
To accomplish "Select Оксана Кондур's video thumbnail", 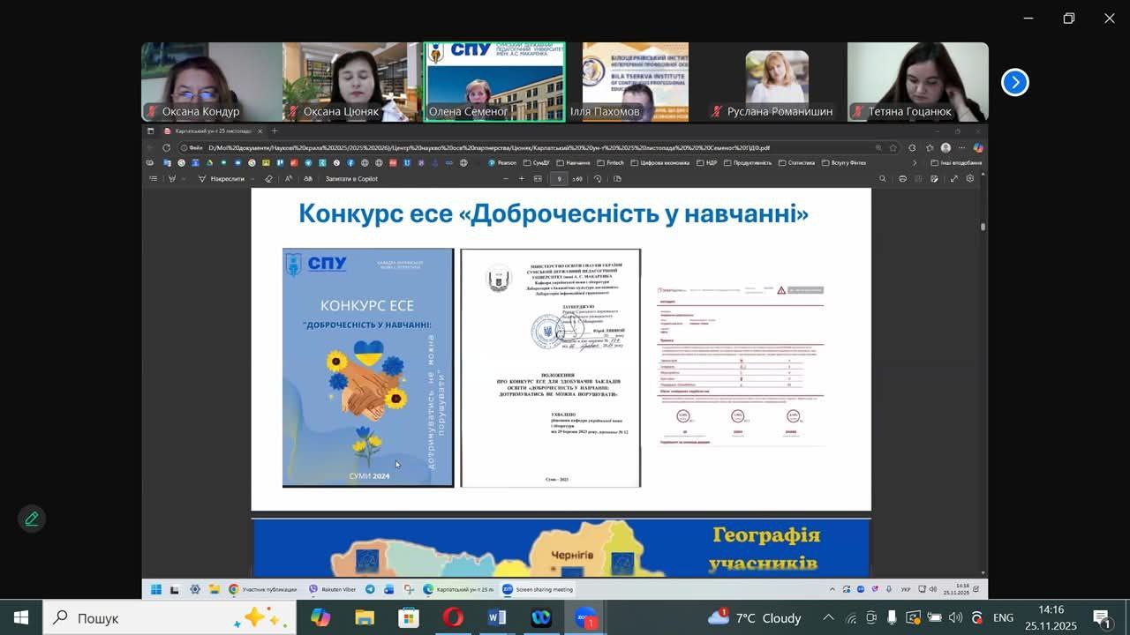I will pyautogui.click(x=211, y=81).
